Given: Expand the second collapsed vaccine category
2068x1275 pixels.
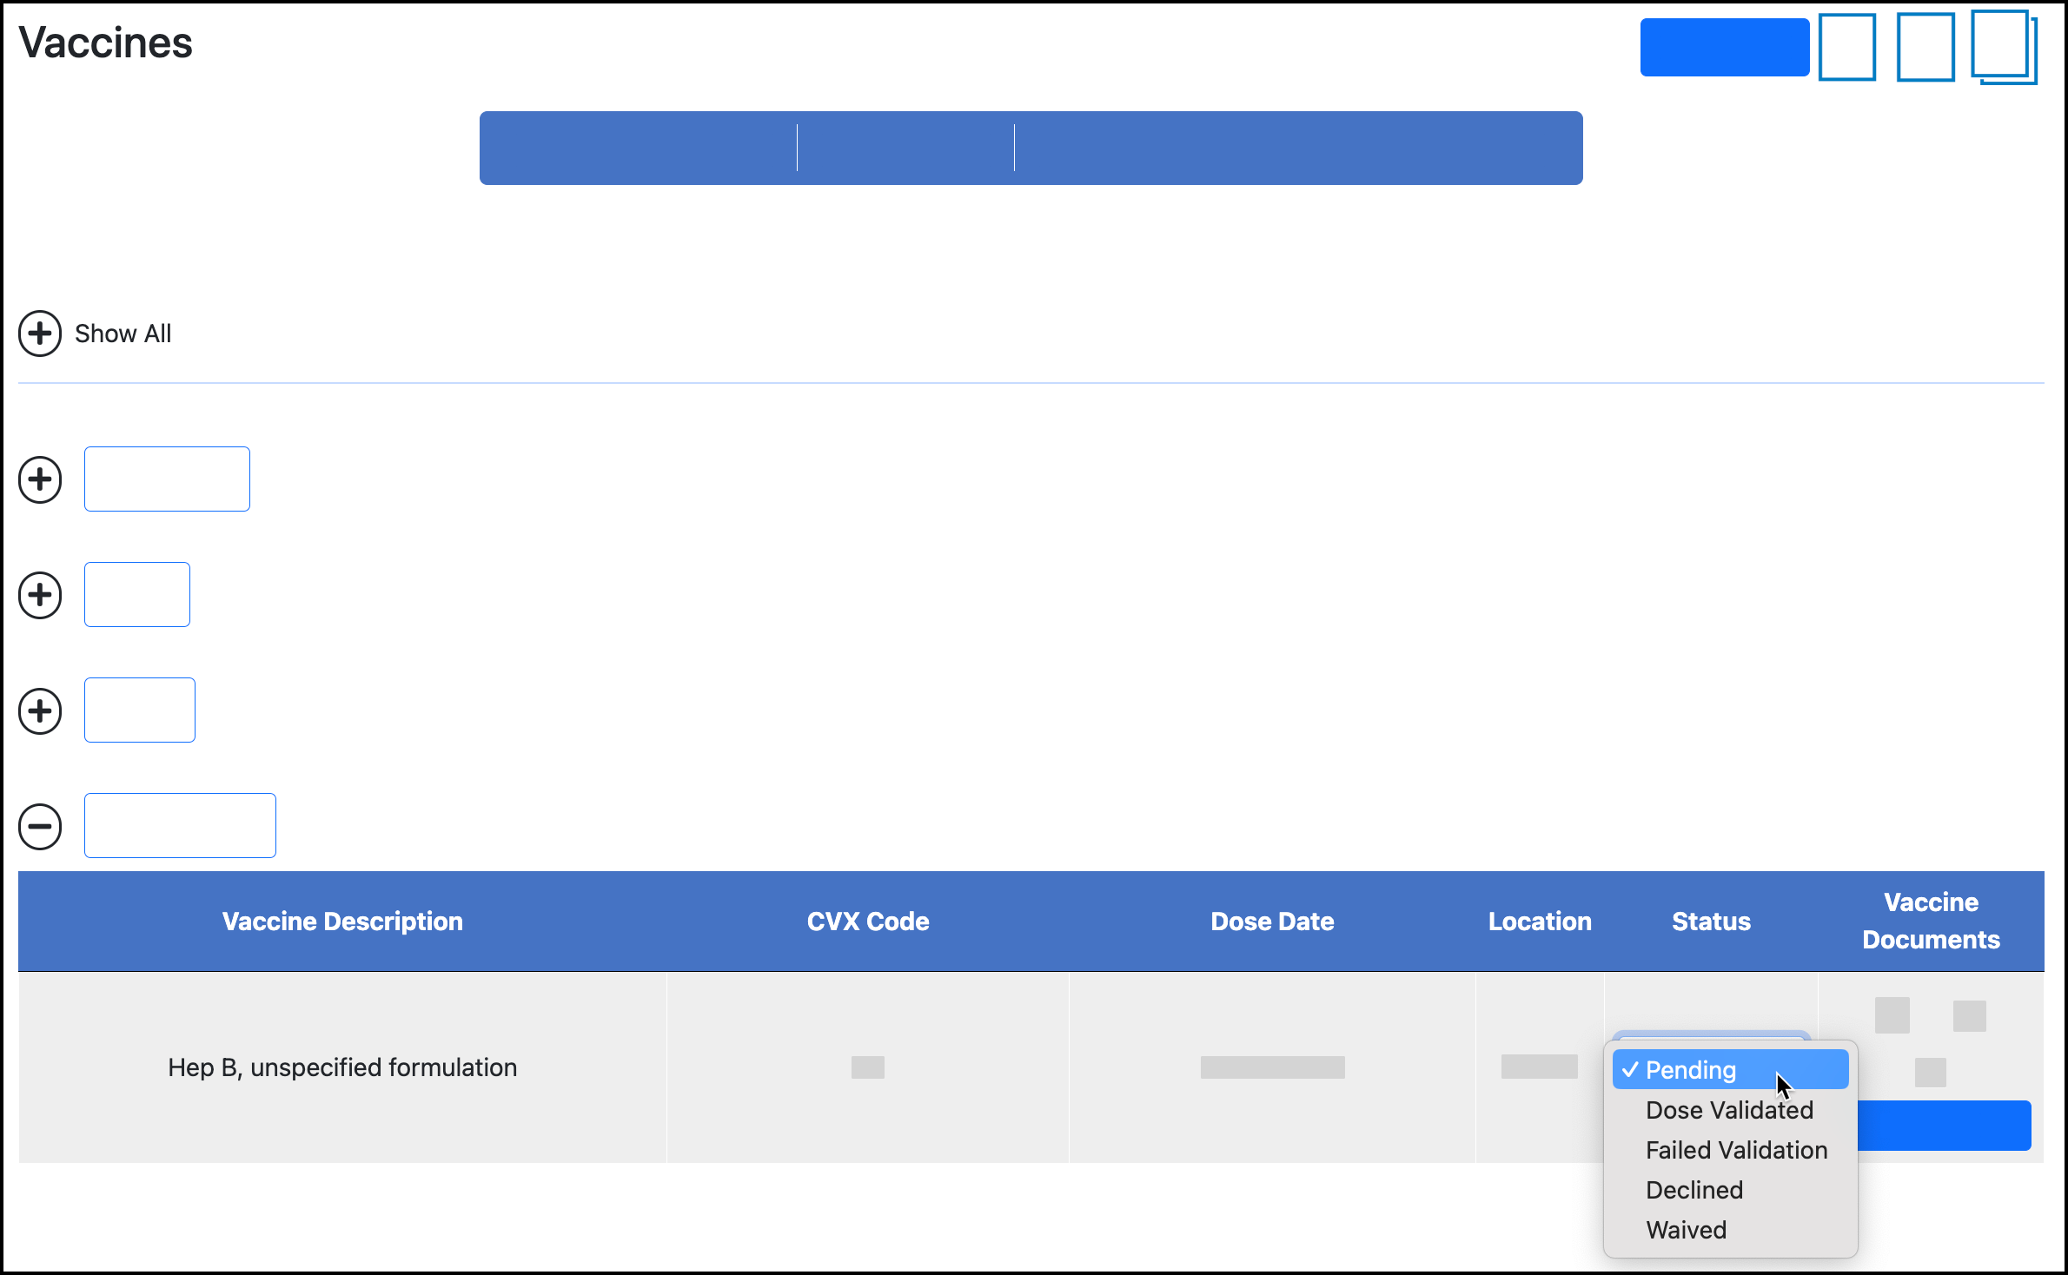Looking at the screenshot, I should tap(39, 594).
